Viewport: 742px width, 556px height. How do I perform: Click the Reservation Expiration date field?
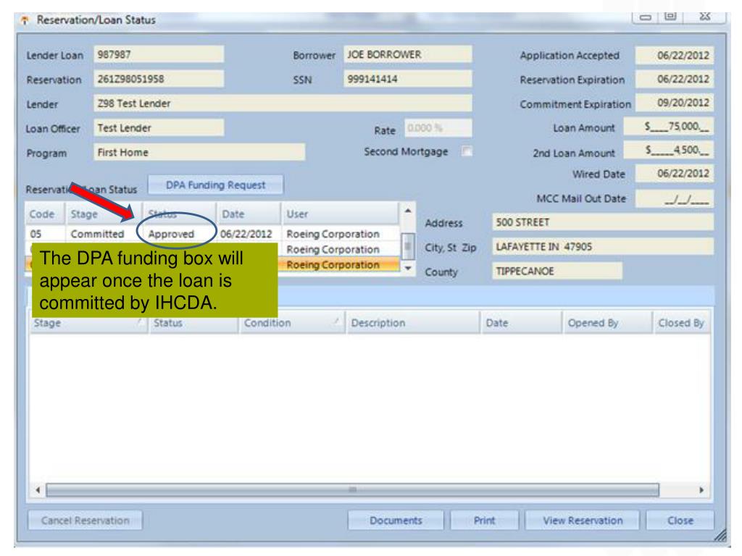pyautogui.click(x=675, y=79)
